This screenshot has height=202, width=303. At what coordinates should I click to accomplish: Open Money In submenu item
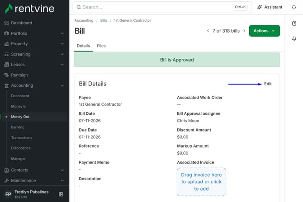(19, 106)
